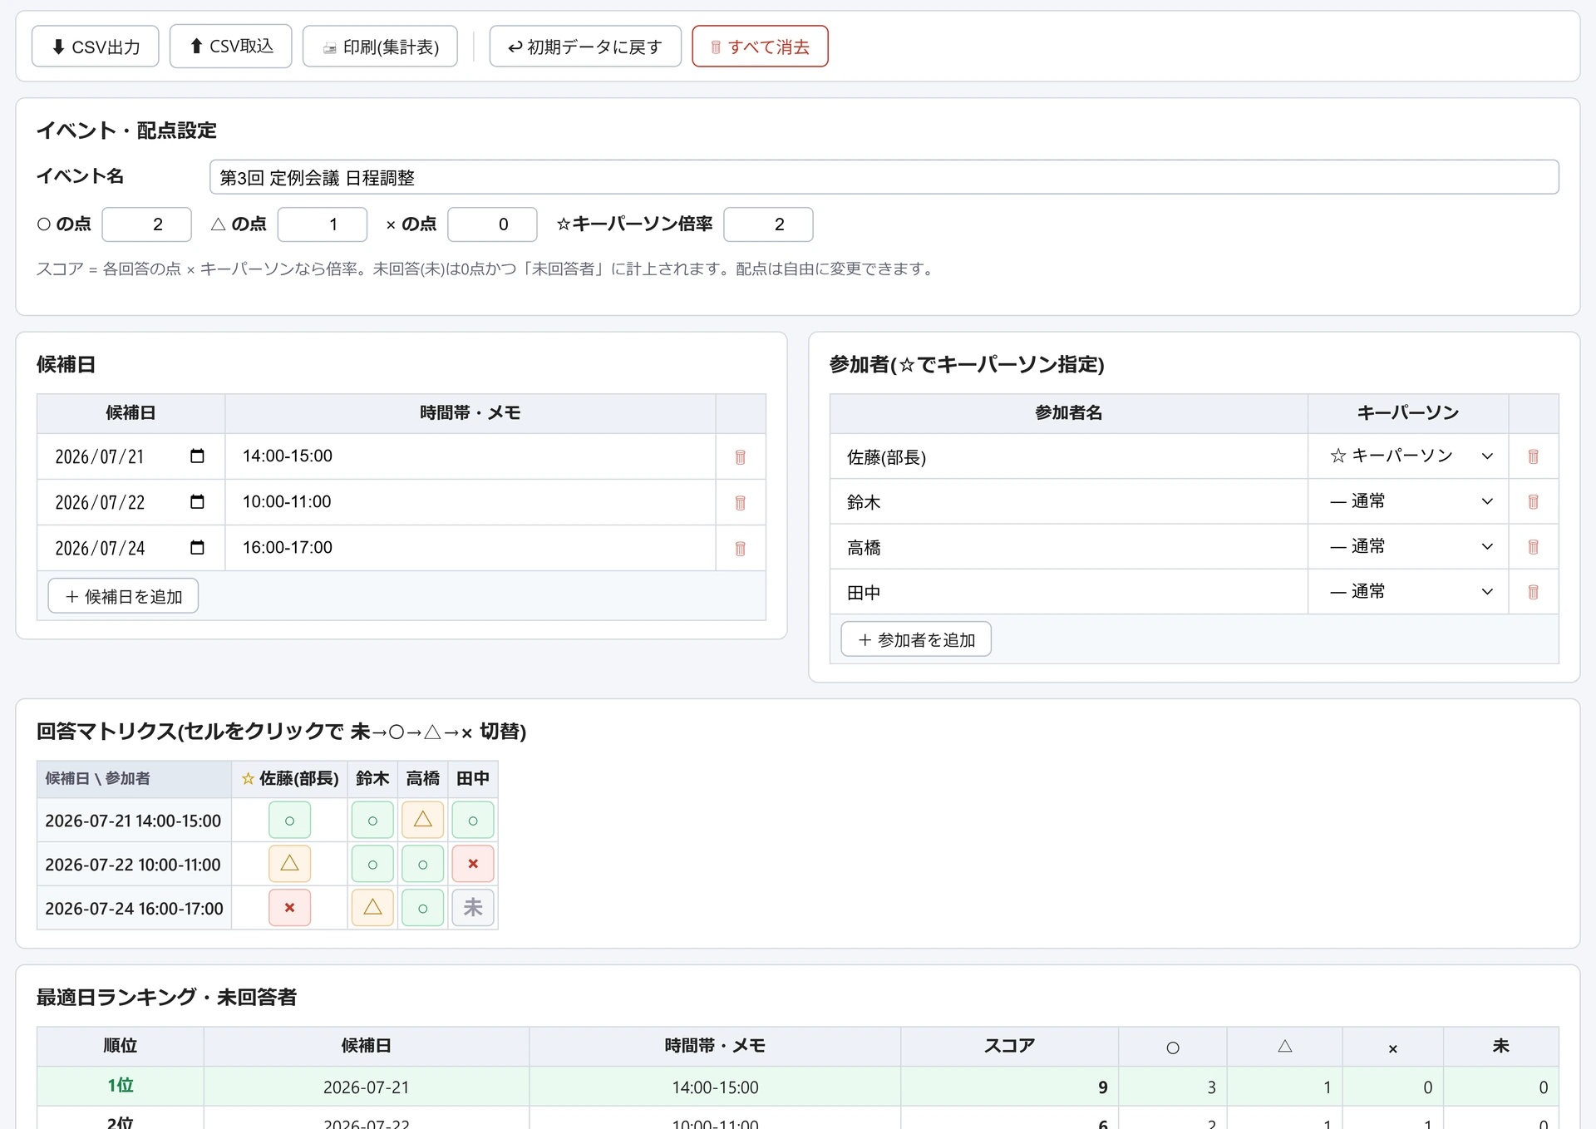1596x1129 pixels.
Task: Edit the △ の点 score field
Action: point(322,224)
